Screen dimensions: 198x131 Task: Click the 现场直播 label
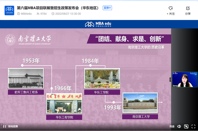point(13,126)
